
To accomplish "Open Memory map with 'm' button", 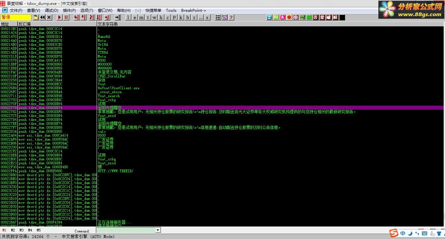I will [142, 17].
